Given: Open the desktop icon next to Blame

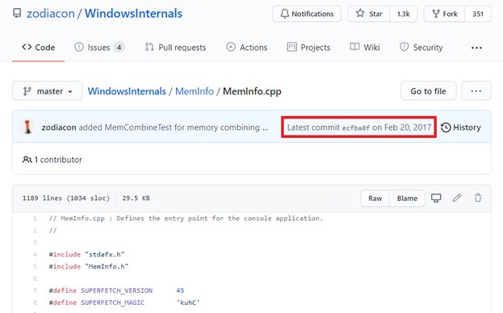Looking at the screenshot, I should [x=436, y=198].
